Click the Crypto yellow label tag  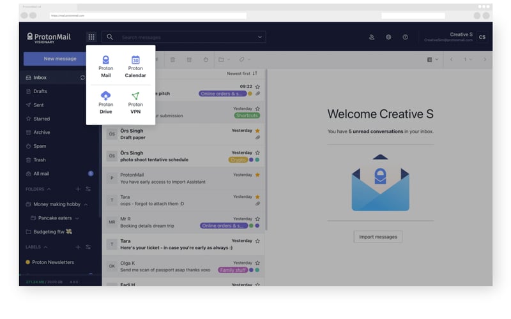click(238, 160)
